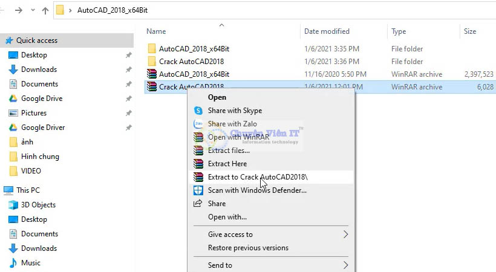The image size is (496, 272).
Task: Expand the Send to submenu
Action: pyautogui.click(x=271, y=265)
